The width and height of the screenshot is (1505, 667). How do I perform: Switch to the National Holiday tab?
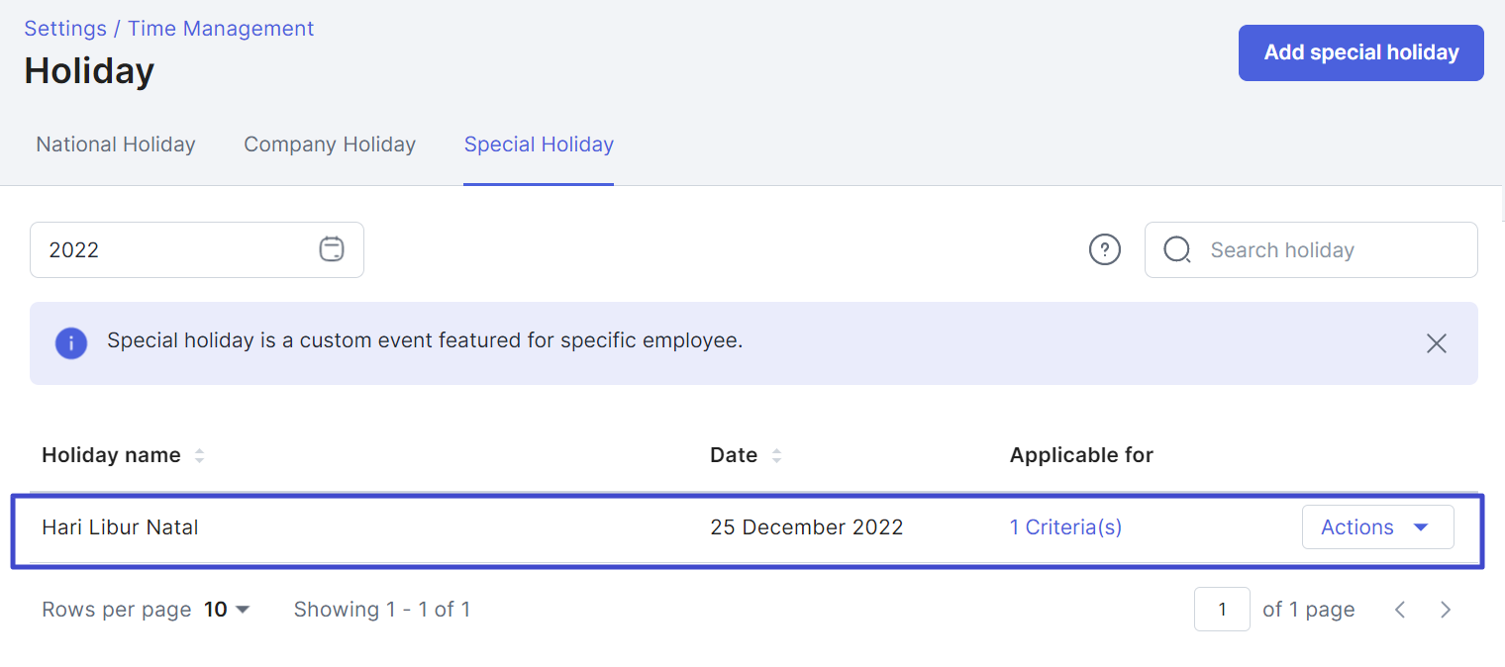click(116, 144)
